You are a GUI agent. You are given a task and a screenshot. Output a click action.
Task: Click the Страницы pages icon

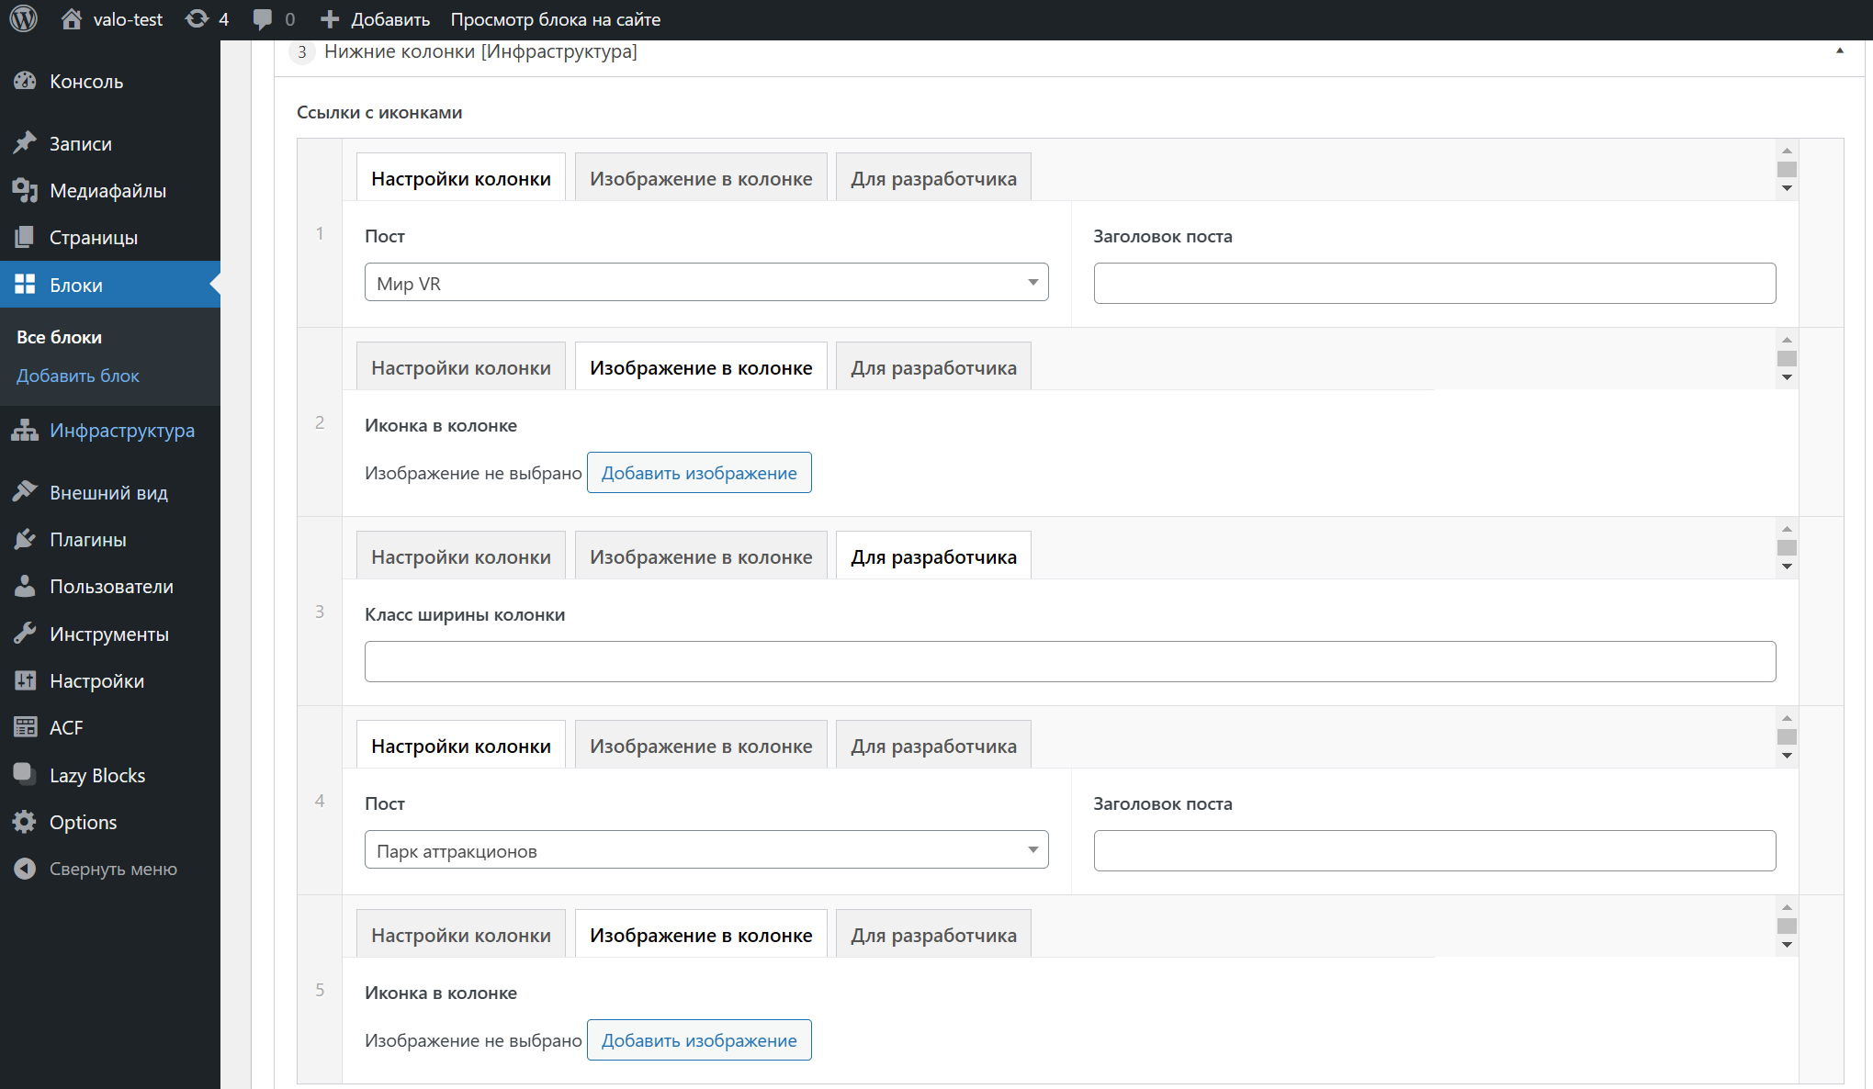tap(25, 237)
